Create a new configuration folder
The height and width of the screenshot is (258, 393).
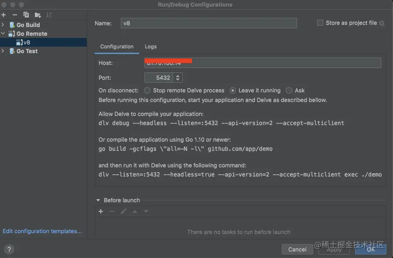pos(38,15)
